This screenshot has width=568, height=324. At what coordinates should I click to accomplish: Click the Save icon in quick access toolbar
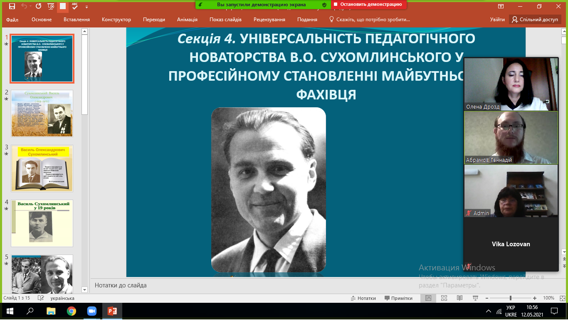tap(12, 6)
